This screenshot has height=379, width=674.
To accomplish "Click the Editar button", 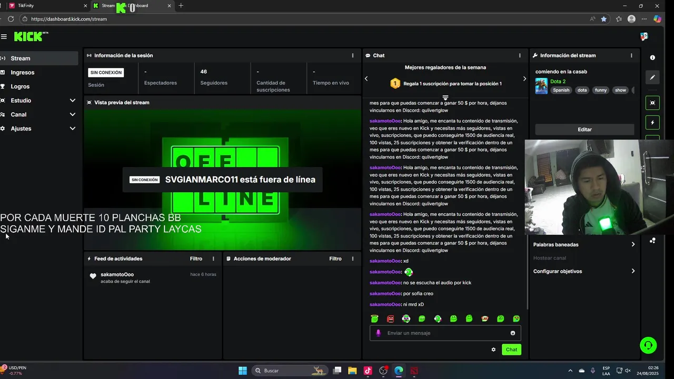I will tap(584, 129).
